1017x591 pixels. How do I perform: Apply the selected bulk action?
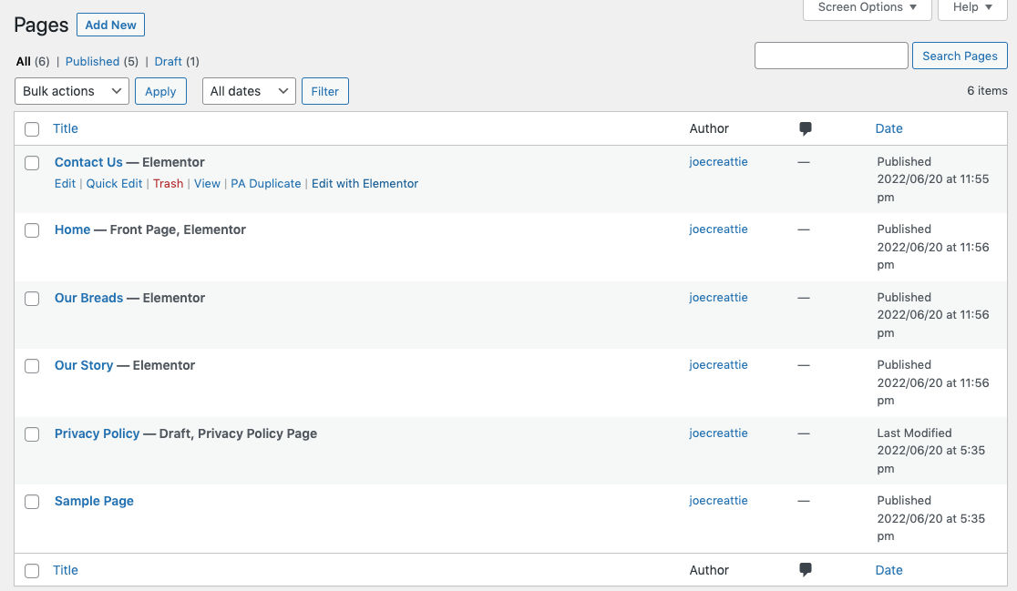coord(160,91)
